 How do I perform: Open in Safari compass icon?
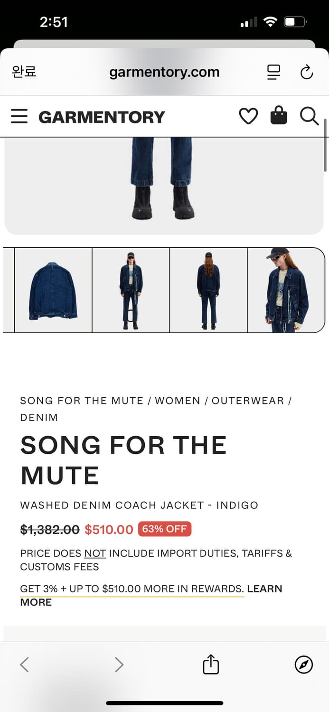(x=304, y=665)
